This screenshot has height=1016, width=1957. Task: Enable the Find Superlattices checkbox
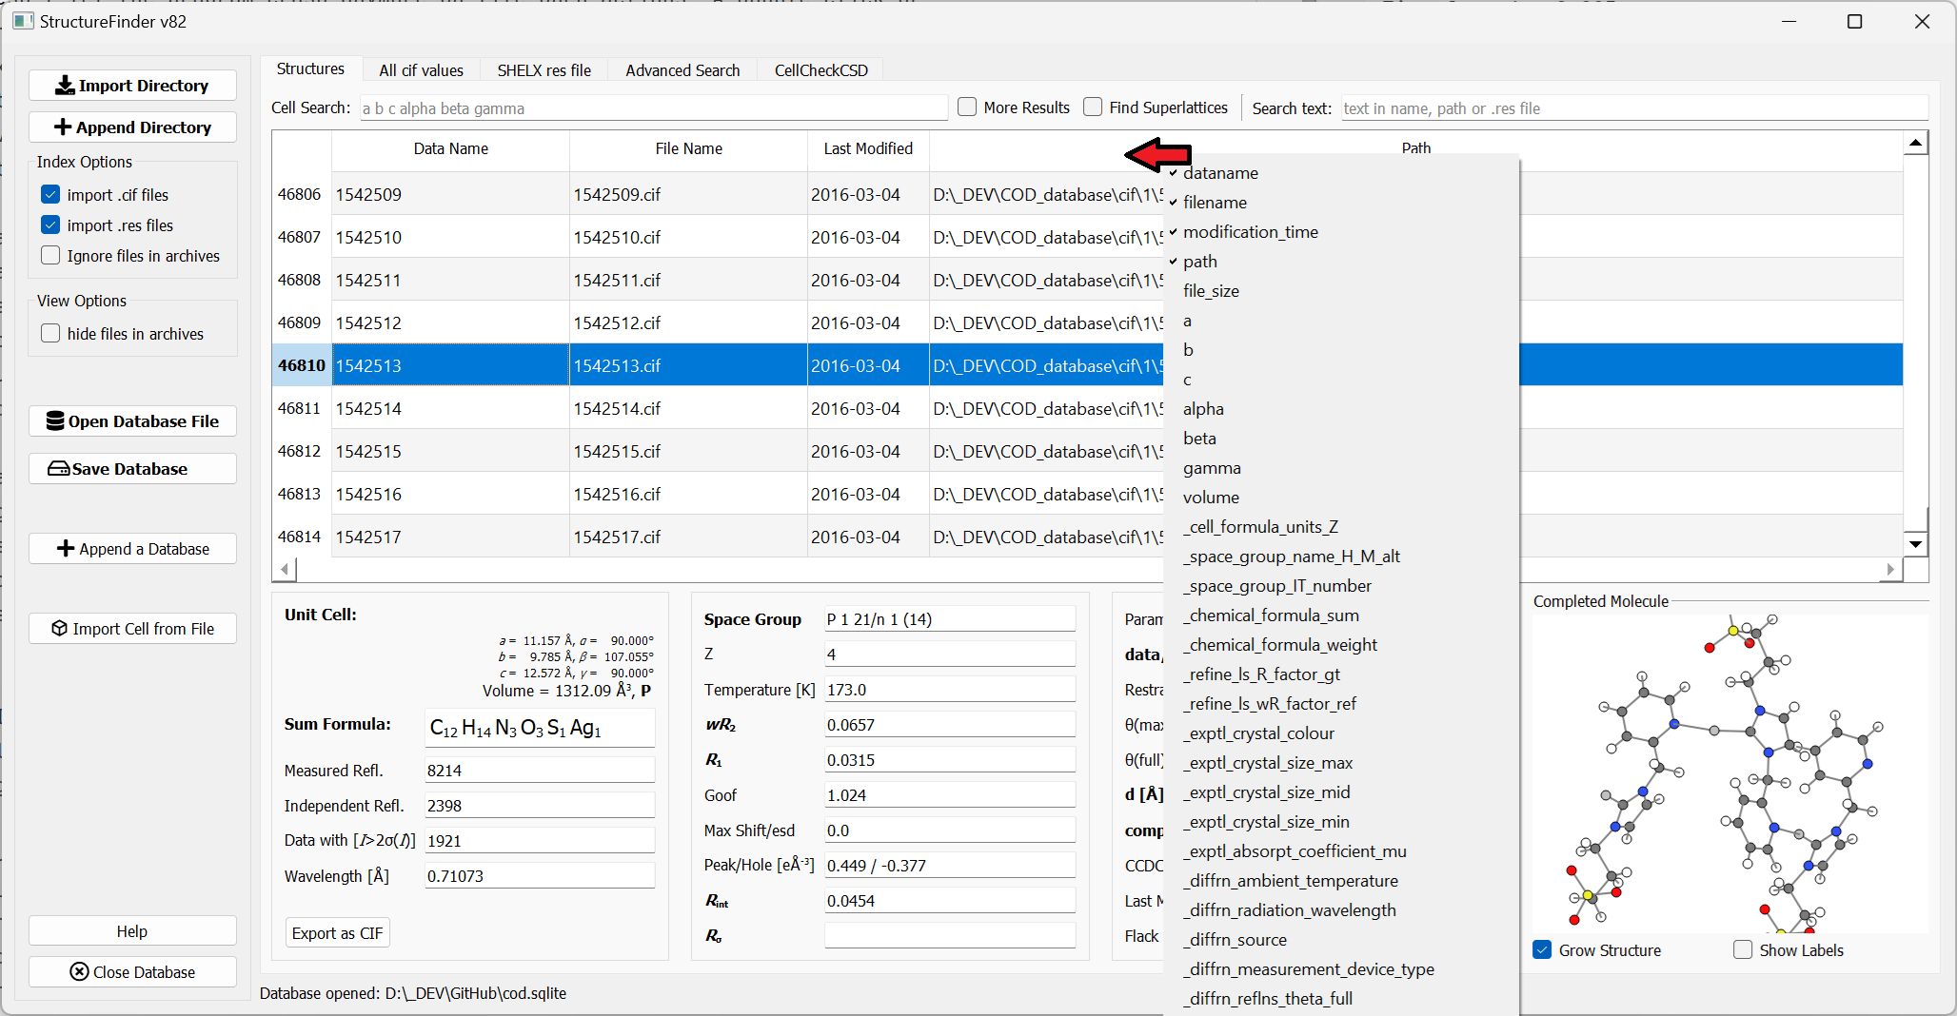pyautogui.click(x=1093, y=107)
